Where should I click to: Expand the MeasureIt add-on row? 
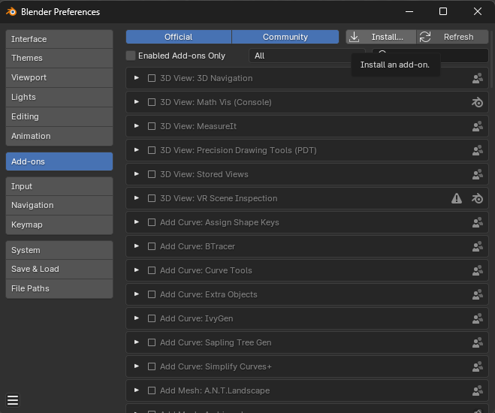[x=137, y=126]
